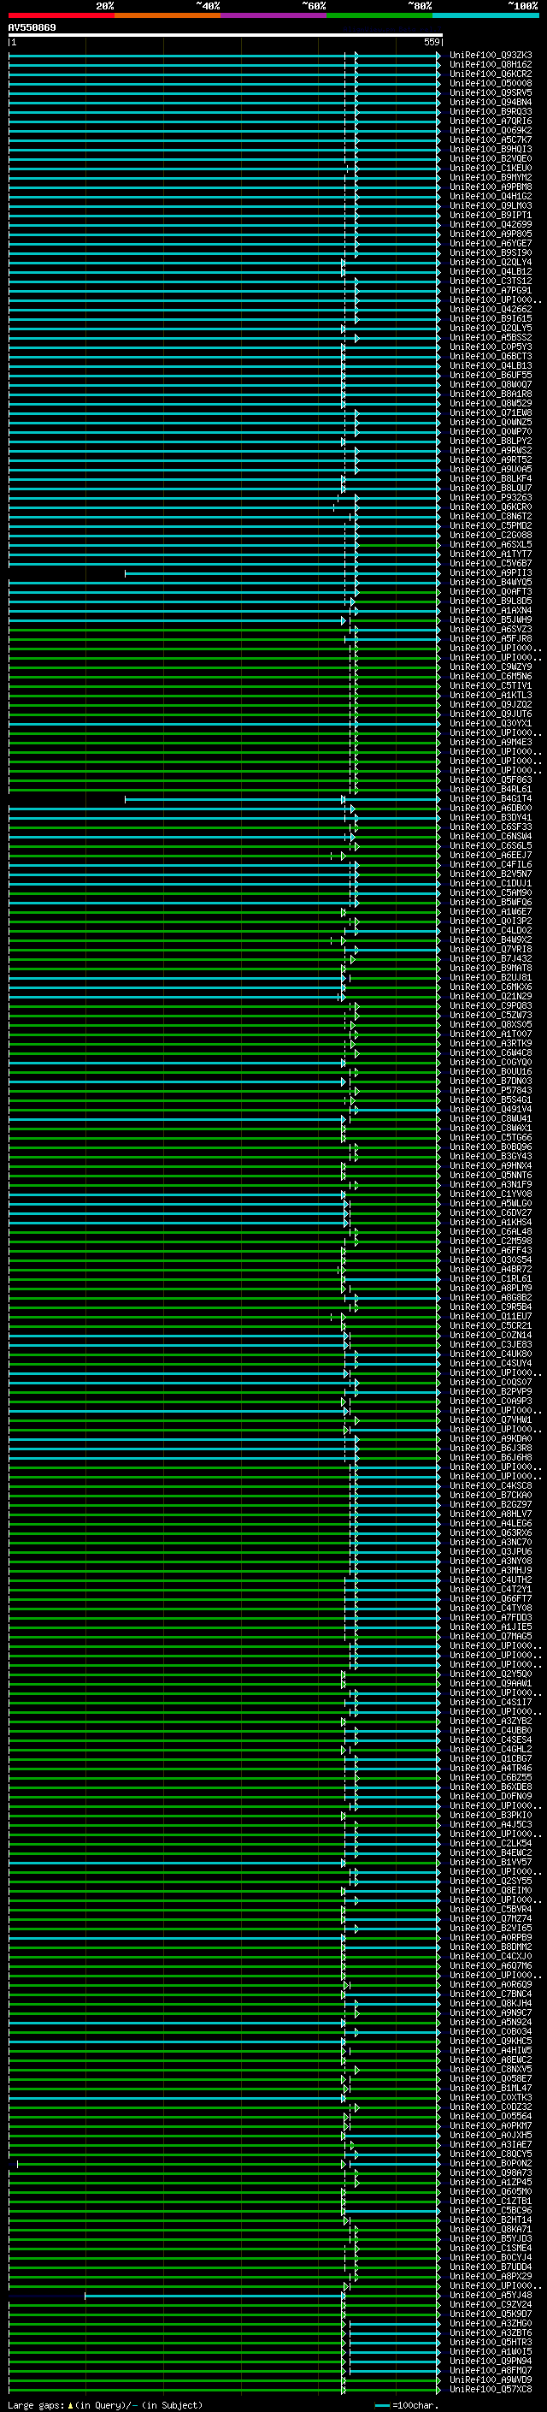Select the UniRef100_B8LKF4 label

[x=491, y=478]
